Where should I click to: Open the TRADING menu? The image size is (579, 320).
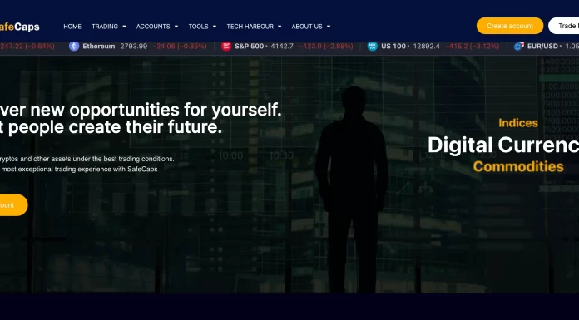click(105, 27)
